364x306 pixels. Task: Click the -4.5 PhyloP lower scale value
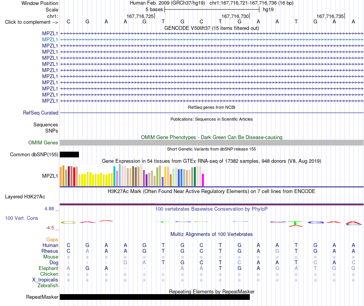pyautogui.click(x=50, y=228)
